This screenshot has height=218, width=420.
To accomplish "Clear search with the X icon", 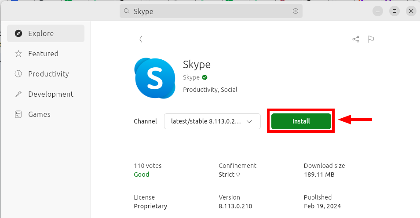I will pyautogui.click(x=296, y=11).
